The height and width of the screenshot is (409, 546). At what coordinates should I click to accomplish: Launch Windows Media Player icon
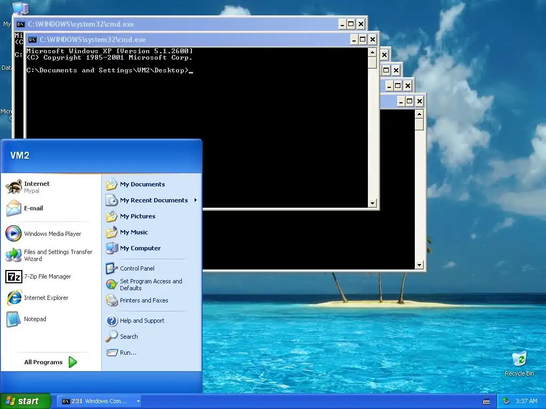tap(13, 233)
